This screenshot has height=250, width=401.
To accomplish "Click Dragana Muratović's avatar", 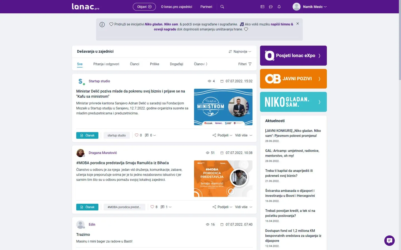I will (x=80, y=153).
